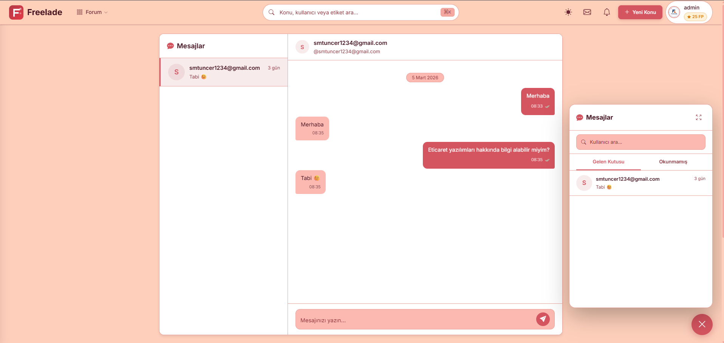Click the read checkmark on the 08:33 message
This screenshot has width=724, height=343.
point(547,106)
